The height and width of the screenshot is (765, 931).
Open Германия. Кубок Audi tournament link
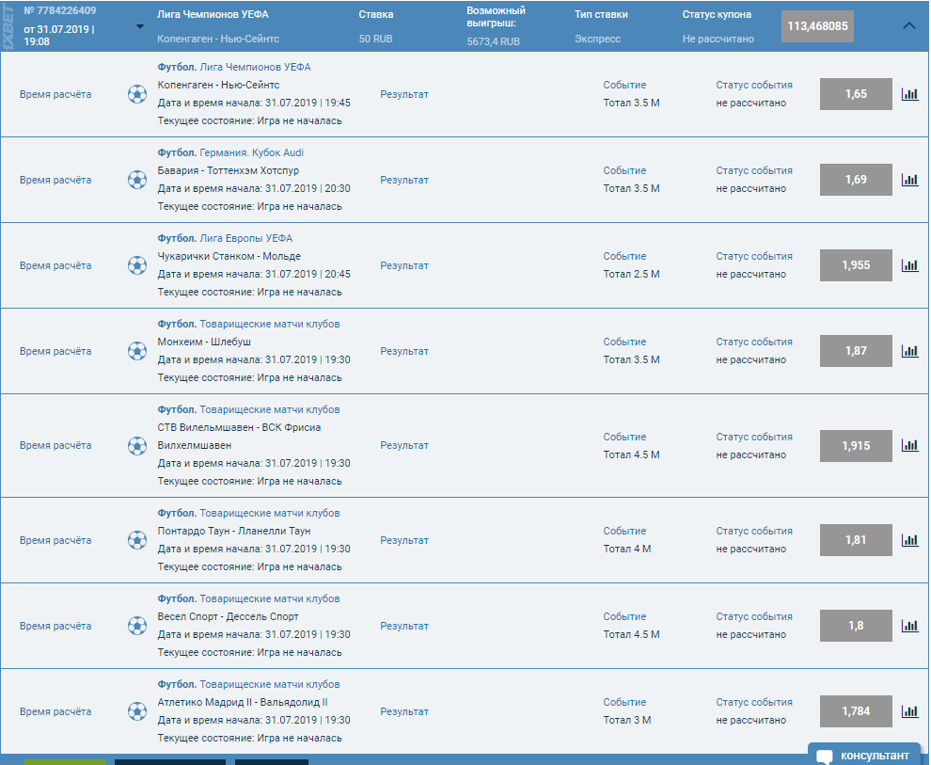(251, 152)
